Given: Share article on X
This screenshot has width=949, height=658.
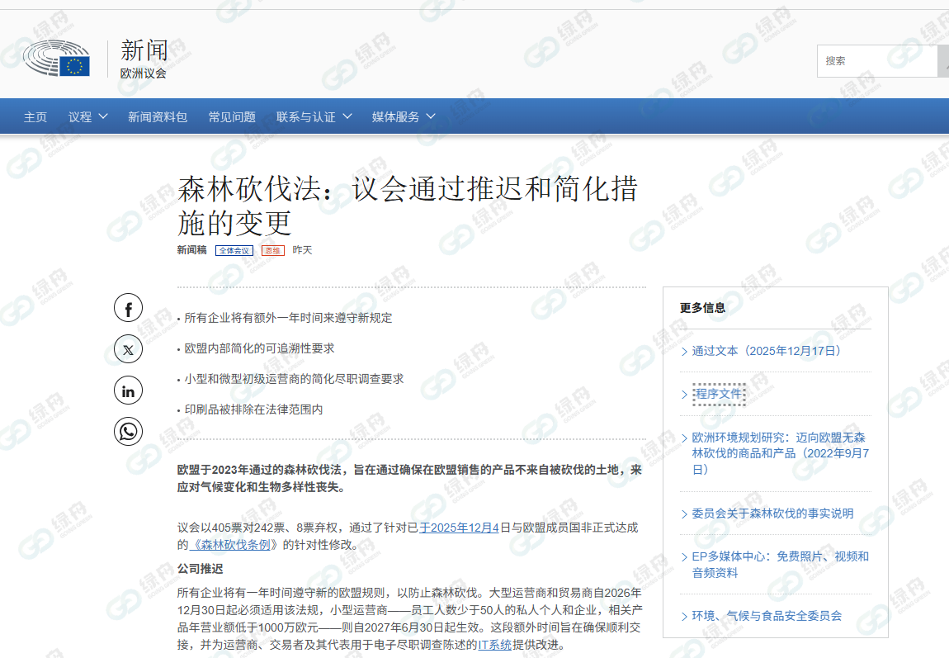Looking at the screenshot, I should 128,349.
